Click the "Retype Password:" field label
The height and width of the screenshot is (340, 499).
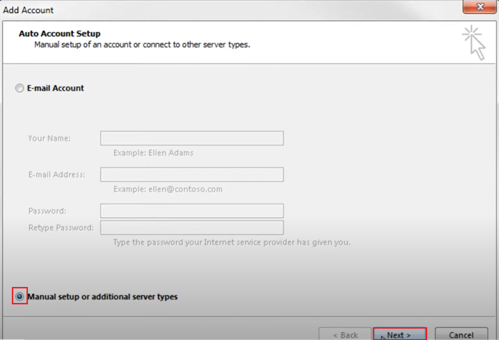coord(61,228)
